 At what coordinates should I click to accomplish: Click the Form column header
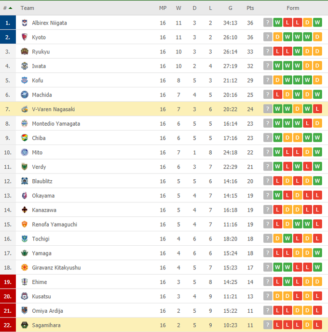[x=292, y=8]
